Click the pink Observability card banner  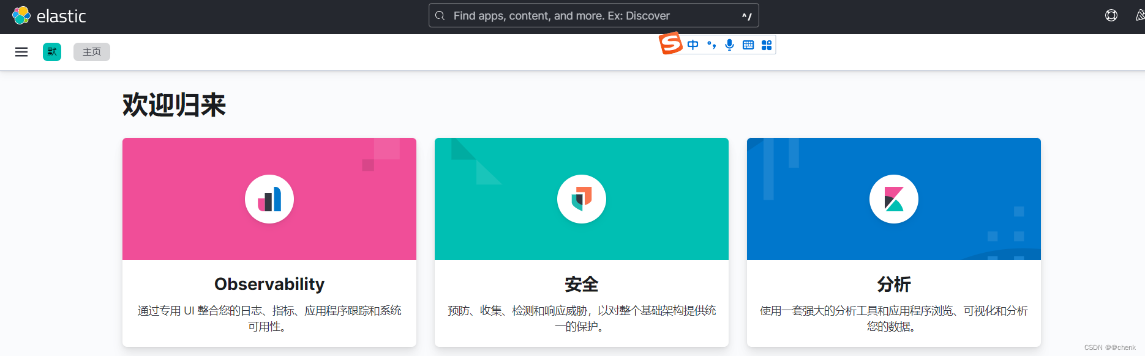pos(269,199)
